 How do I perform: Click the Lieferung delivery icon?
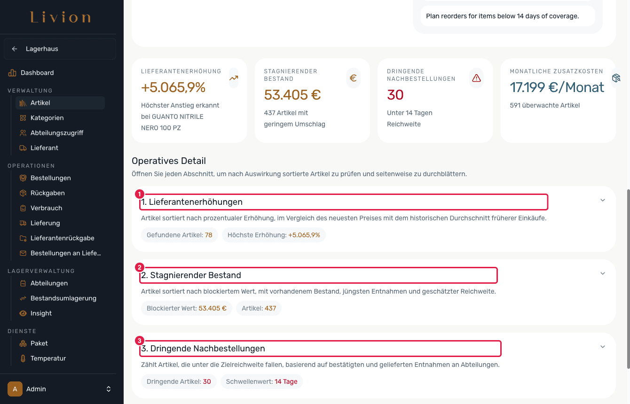point(23,223)
